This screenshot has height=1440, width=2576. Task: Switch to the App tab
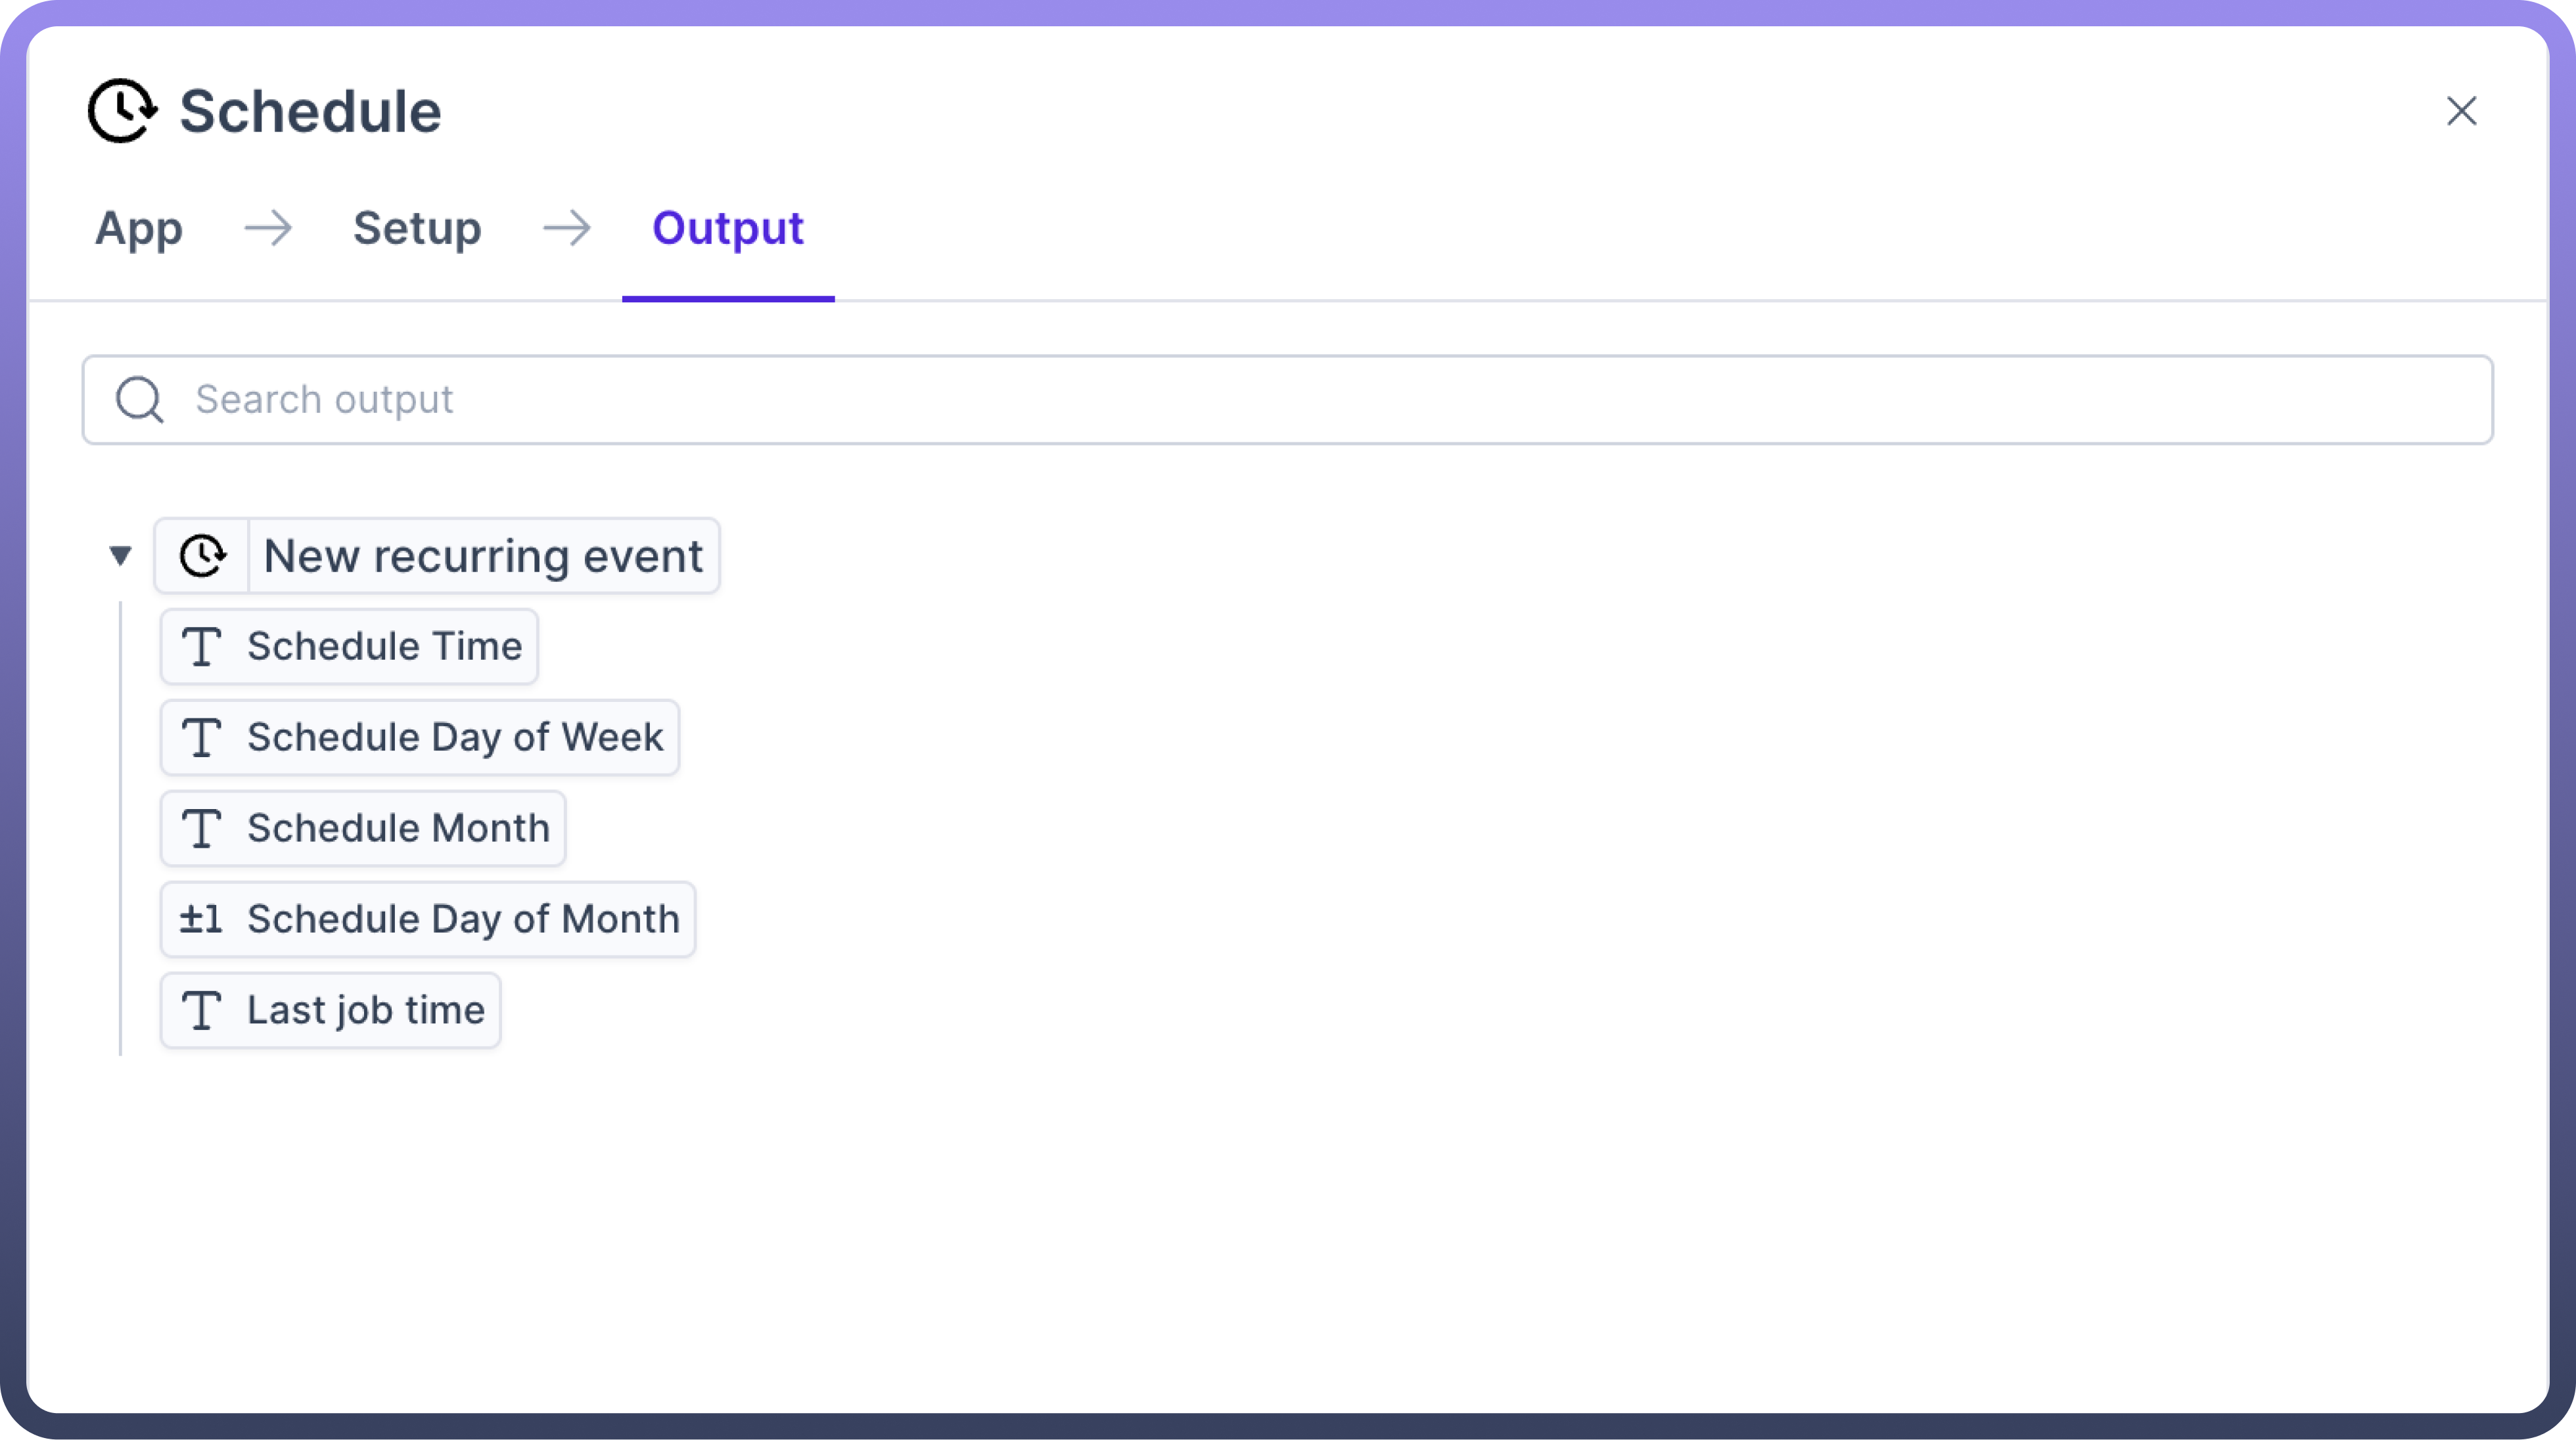click(x=139, y=229)
